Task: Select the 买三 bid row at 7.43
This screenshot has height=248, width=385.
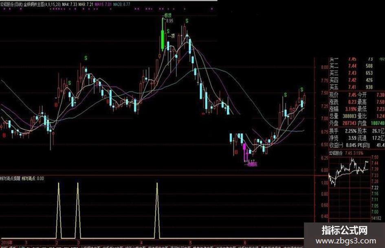Action: [x=351, y=73]
